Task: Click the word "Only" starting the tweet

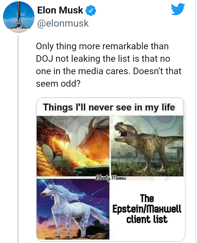Action: [45, 46]
